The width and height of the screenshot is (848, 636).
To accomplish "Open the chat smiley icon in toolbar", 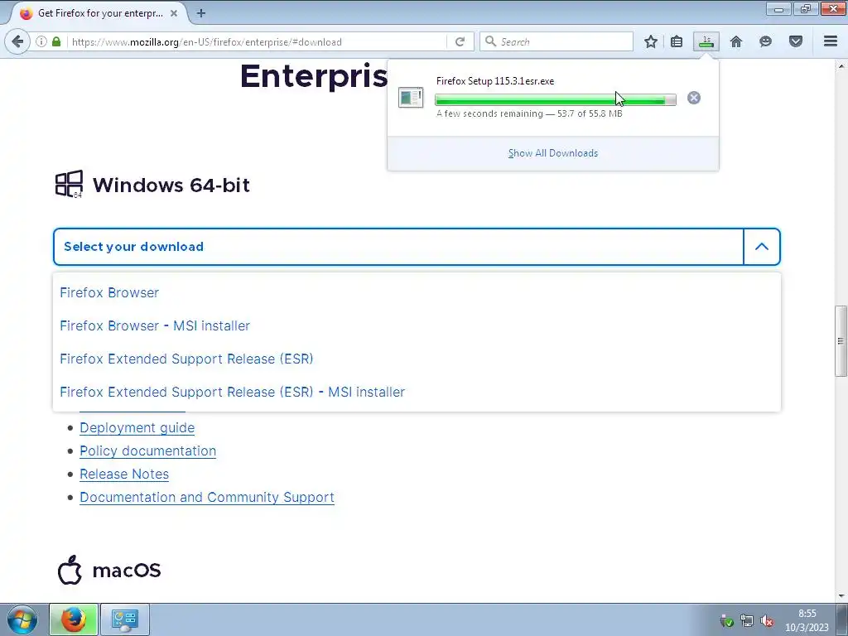I will (765, 41).
